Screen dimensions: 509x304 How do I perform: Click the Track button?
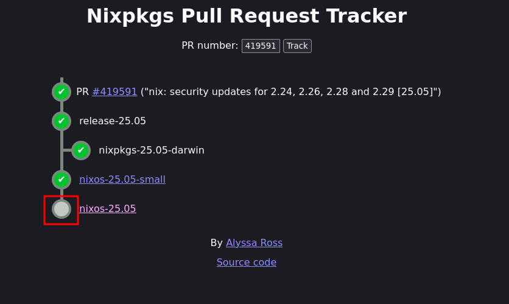coord(297,46)
